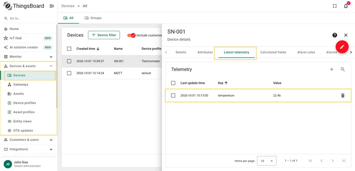This screenshot has height=171, width=355.
Task: Click the IoT Hub icon
Action: 6,38
